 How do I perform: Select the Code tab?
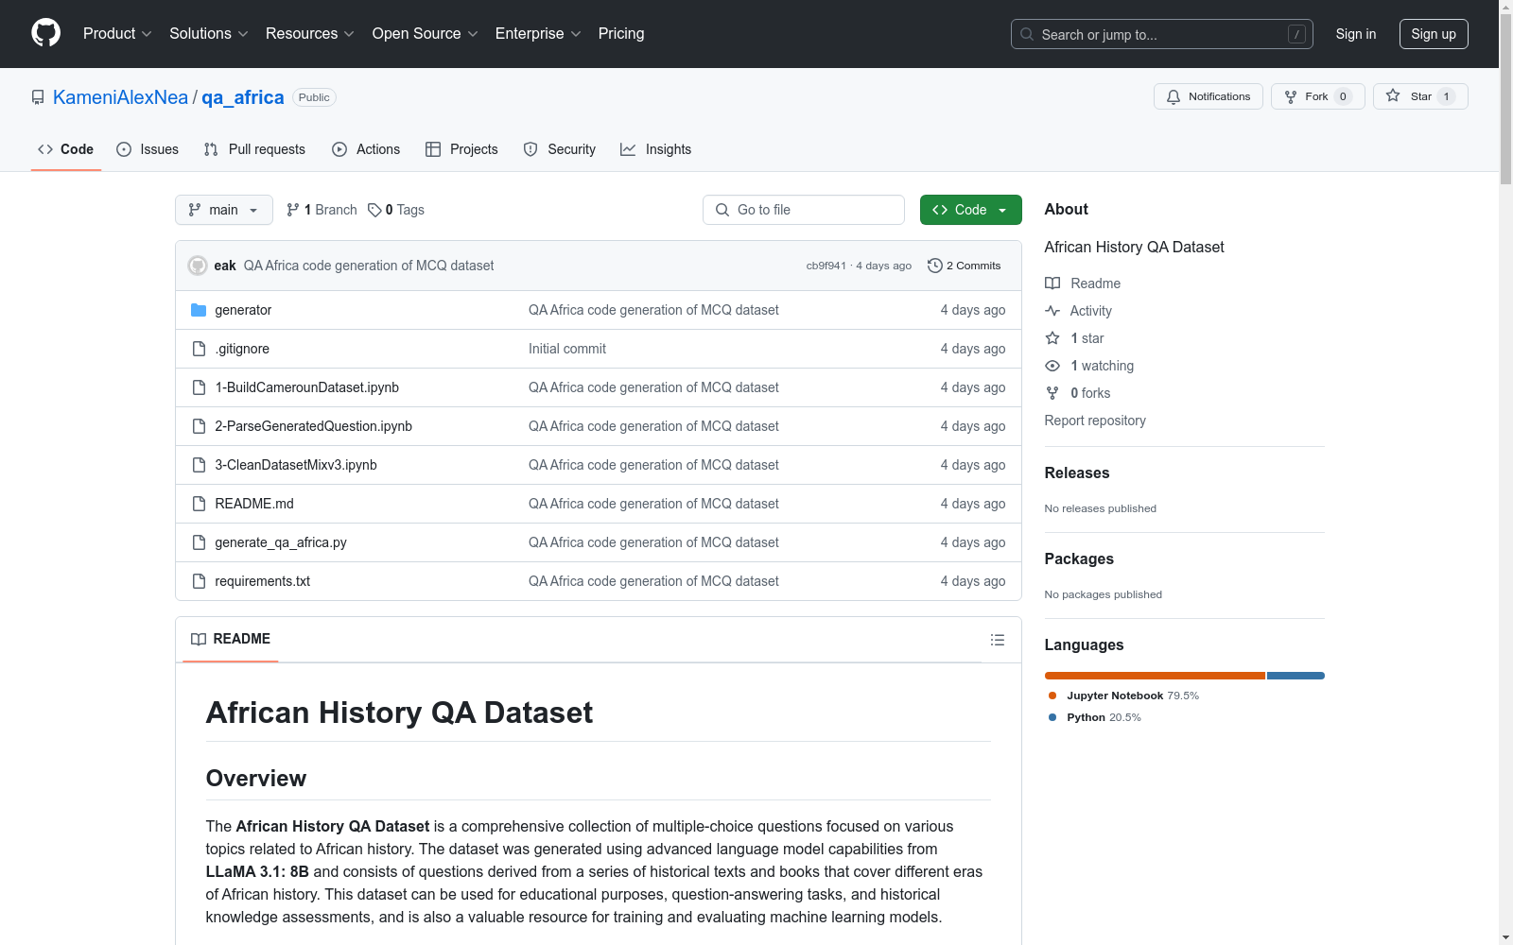pyautogui.click(x=65, y=149)
